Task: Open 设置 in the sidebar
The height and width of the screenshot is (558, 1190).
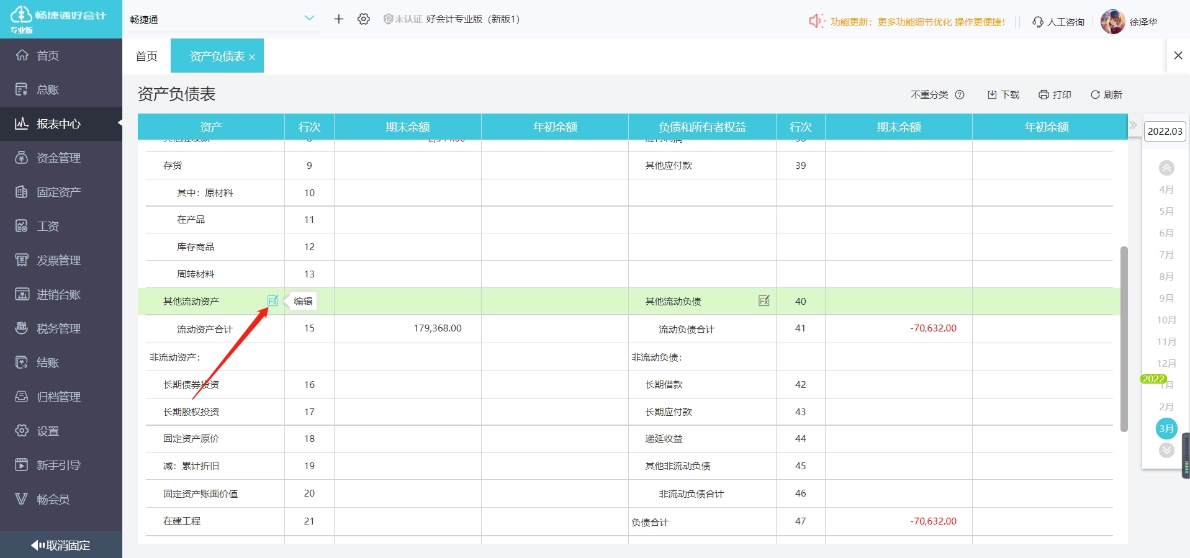Action: point(61,431)
